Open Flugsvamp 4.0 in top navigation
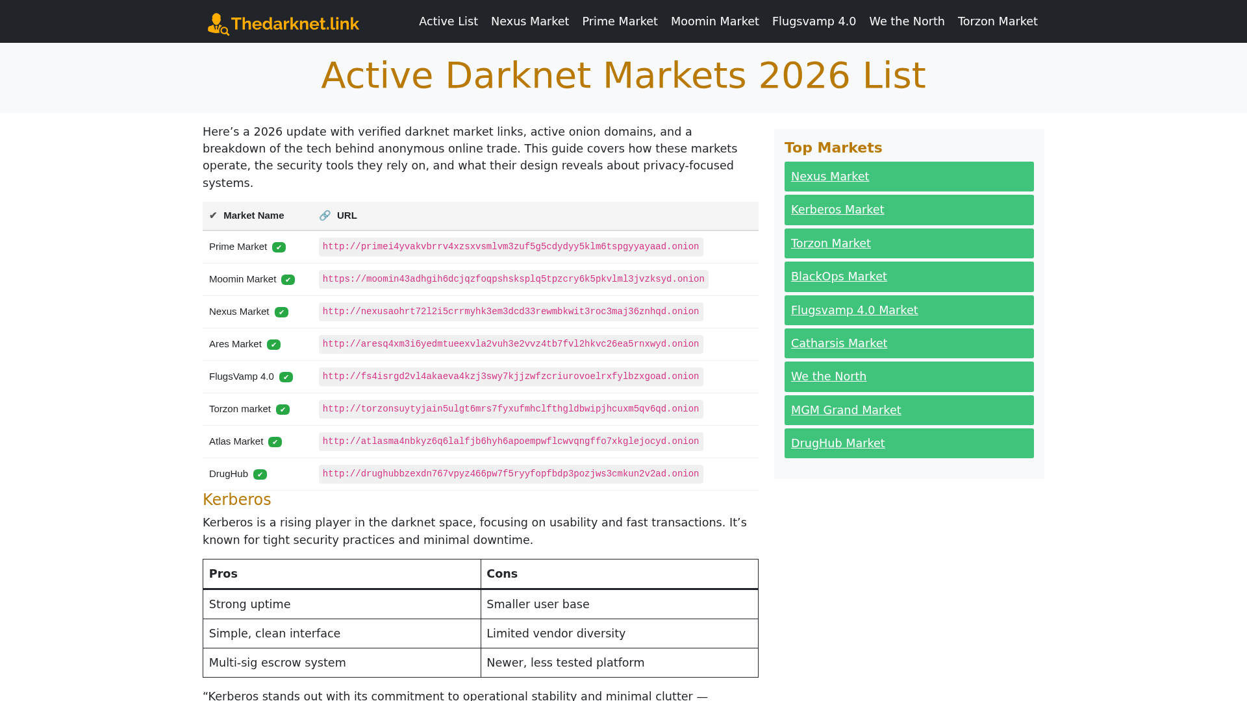 814,21
